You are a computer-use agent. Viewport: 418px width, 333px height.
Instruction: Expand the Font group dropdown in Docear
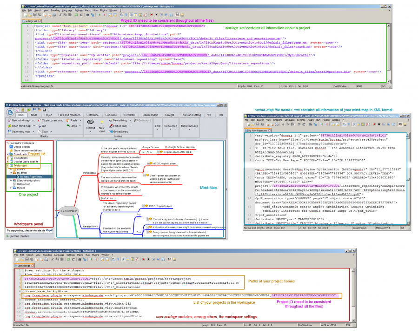(x=158, y=130)
